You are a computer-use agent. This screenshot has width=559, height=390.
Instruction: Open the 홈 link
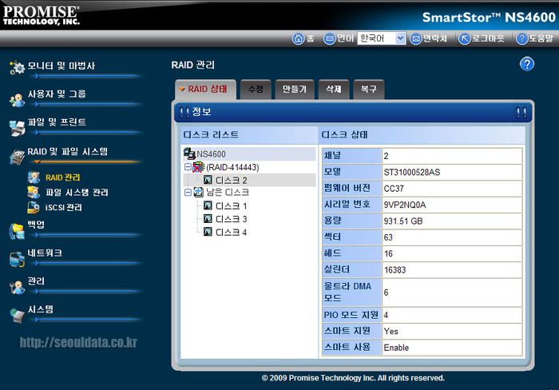[x=311, y=38]
